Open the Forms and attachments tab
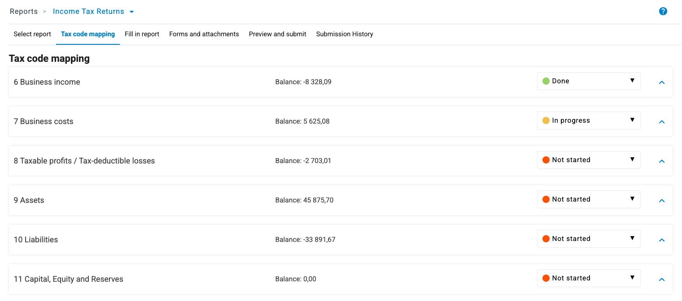This screenshot has width=682, height=301. click(x=204, y=34)
